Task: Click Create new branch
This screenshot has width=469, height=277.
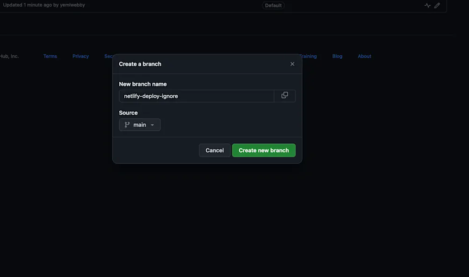Action: point(263,150)
